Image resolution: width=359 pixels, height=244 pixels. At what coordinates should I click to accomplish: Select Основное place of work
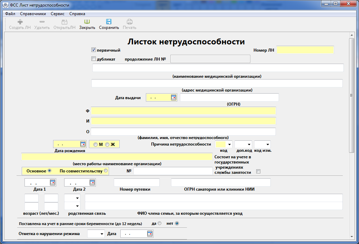49,171
